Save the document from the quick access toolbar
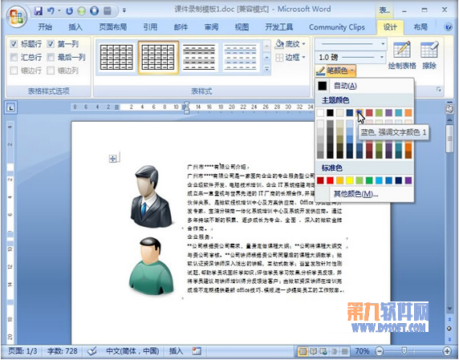Viewport: 459px width, 360px height. [39, 11]
